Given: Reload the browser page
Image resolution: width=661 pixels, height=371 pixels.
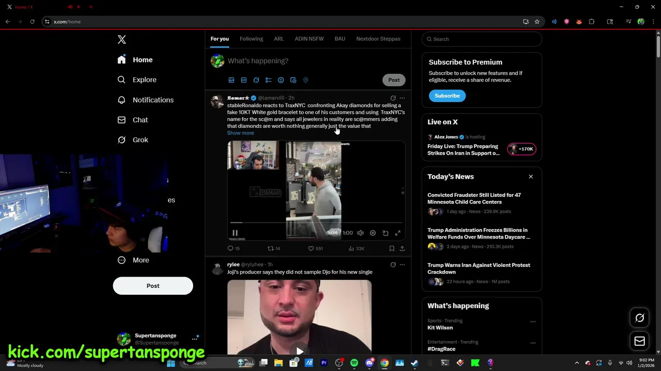Looking at the screenshot, I should pyautogui.click(x=32, y=22).
